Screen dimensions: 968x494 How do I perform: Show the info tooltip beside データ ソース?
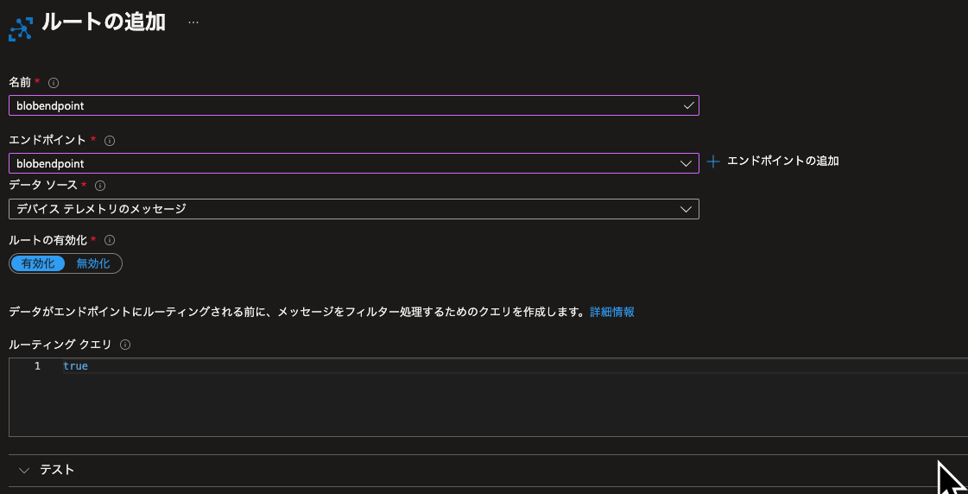pos(100,185)
